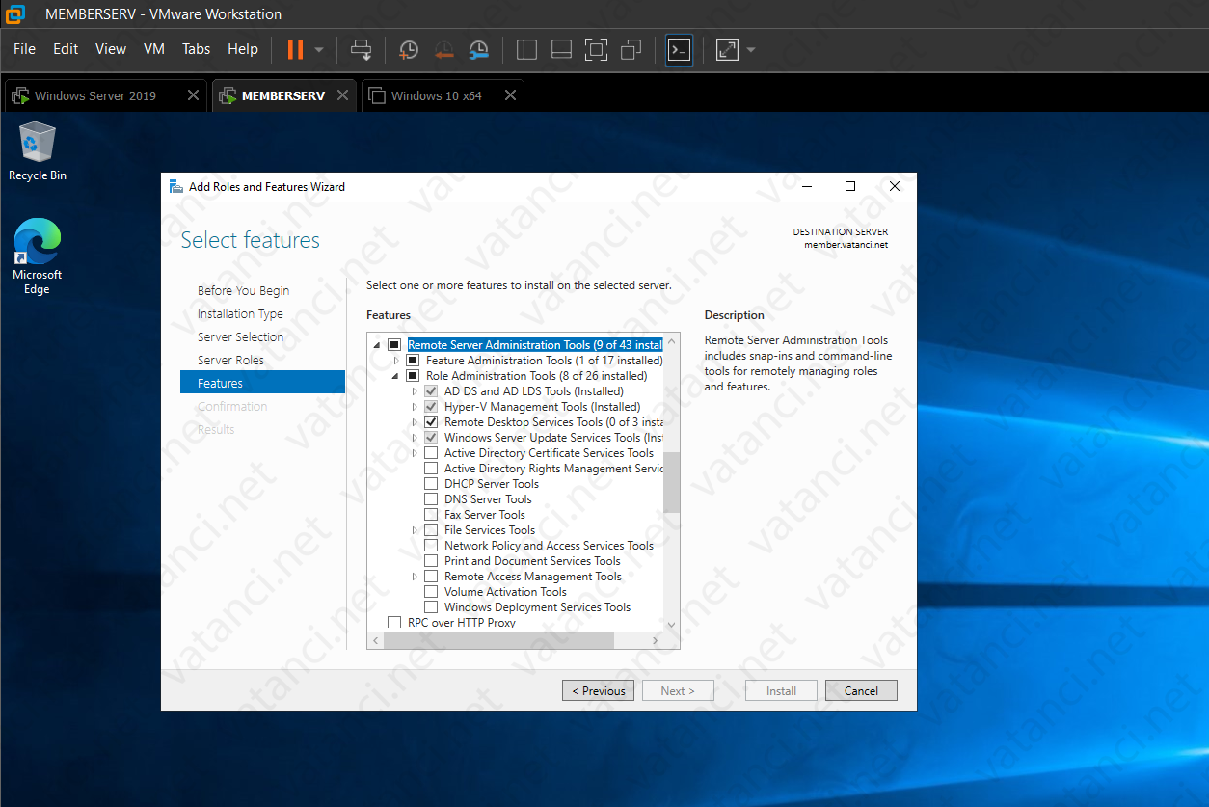Open the free stretch dropdown arrow
The image size is (1209, 807).
tap(751, 49)
